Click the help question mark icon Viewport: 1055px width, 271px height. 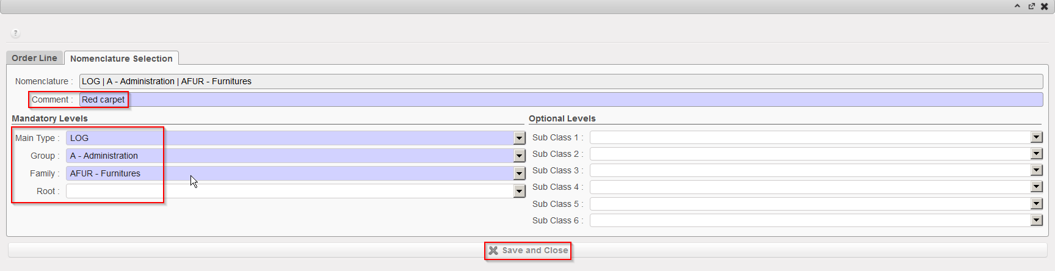(16, 33)
